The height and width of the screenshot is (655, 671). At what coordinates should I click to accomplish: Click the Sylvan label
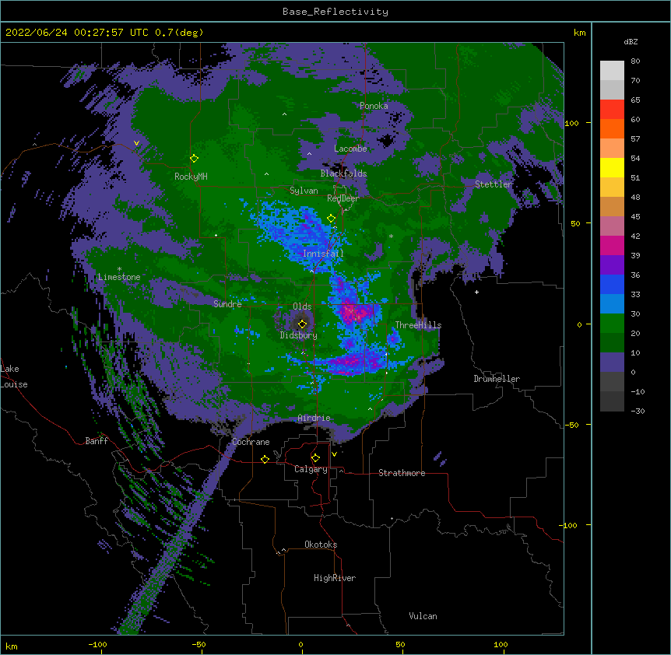click(x=304, y=191)
